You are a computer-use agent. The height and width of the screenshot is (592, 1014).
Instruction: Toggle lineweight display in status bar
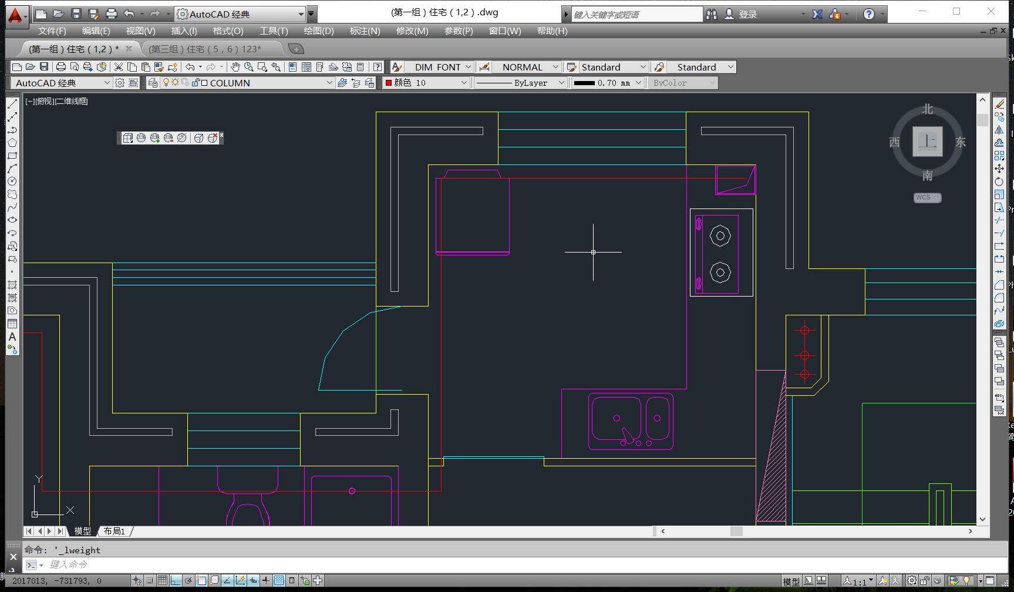pyautogui.click(x=266, y=580)
